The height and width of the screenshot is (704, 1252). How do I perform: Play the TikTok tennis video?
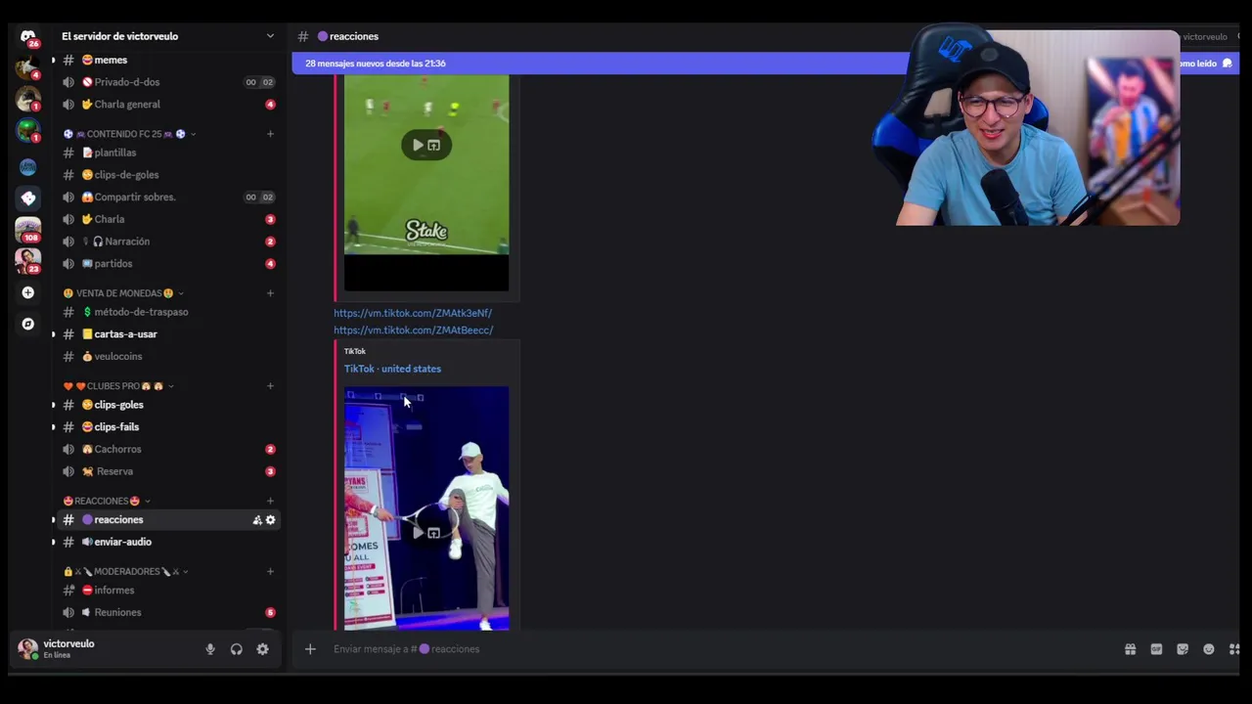pyautogui.click(x=418, y=533)
